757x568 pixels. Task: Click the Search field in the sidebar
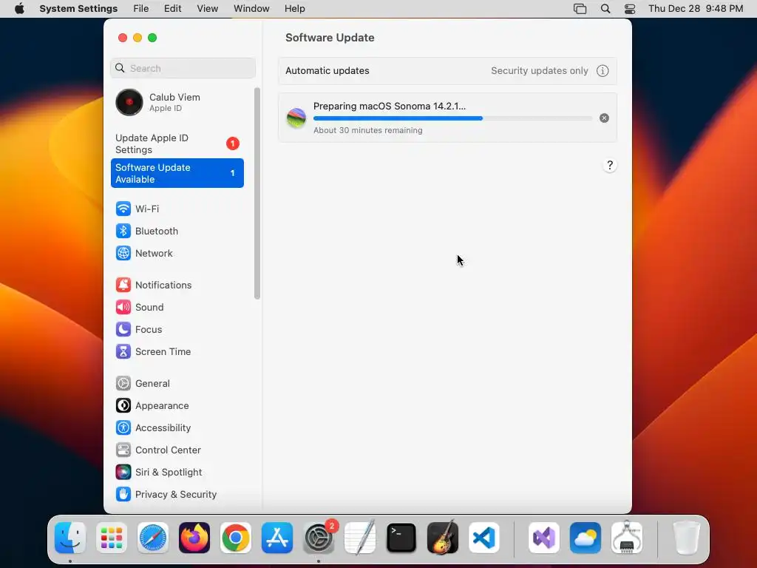point(183,68)
